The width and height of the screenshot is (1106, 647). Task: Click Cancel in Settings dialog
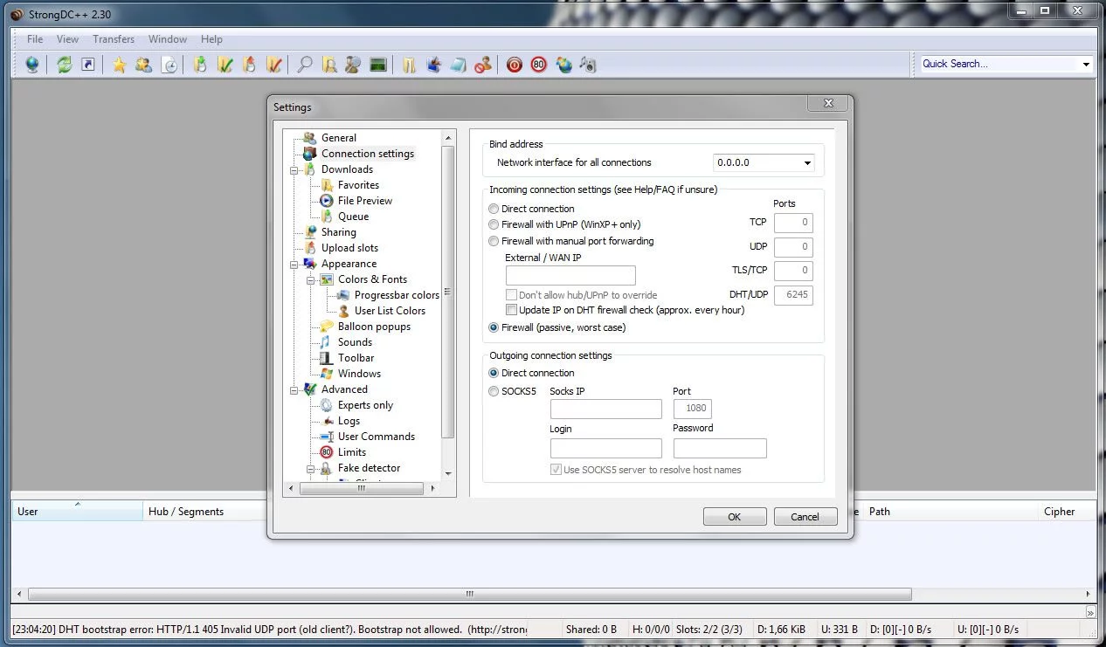(x=805, y=517)
